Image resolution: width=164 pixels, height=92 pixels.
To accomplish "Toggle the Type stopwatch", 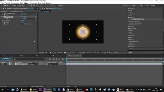I will (x=5, y=18).
